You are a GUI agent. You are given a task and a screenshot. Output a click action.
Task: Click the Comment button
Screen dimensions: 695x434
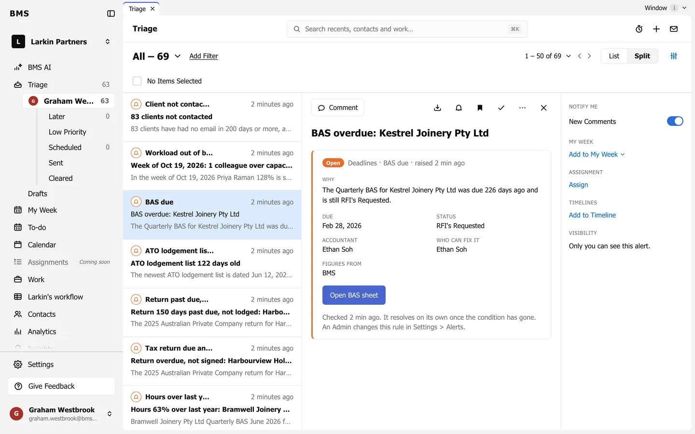pos(337,108)
